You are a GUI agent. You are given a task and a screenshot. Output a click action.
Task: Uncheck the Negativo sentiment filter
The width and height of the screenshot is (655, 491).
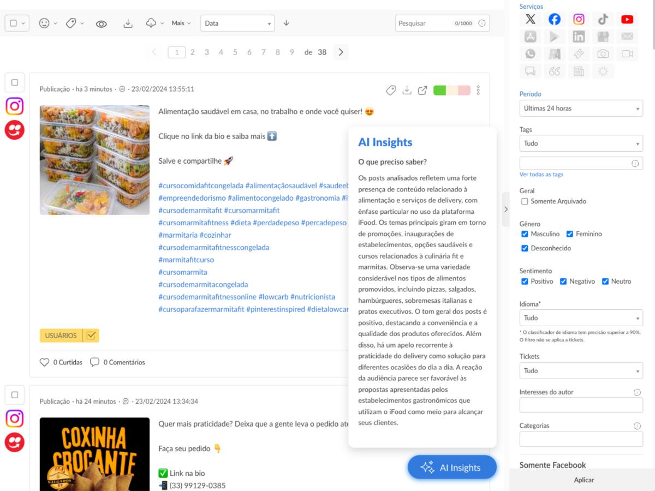563,282
